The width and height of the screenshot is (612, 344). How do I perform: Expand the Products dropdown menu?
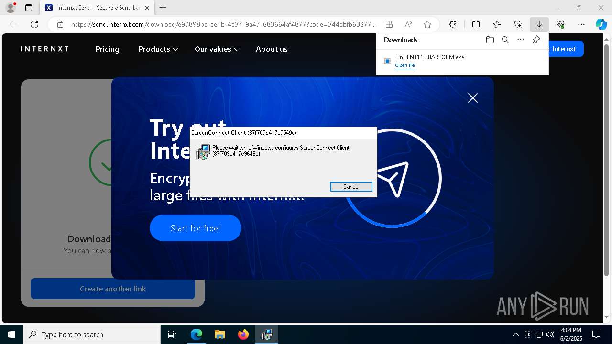[158, 49]
